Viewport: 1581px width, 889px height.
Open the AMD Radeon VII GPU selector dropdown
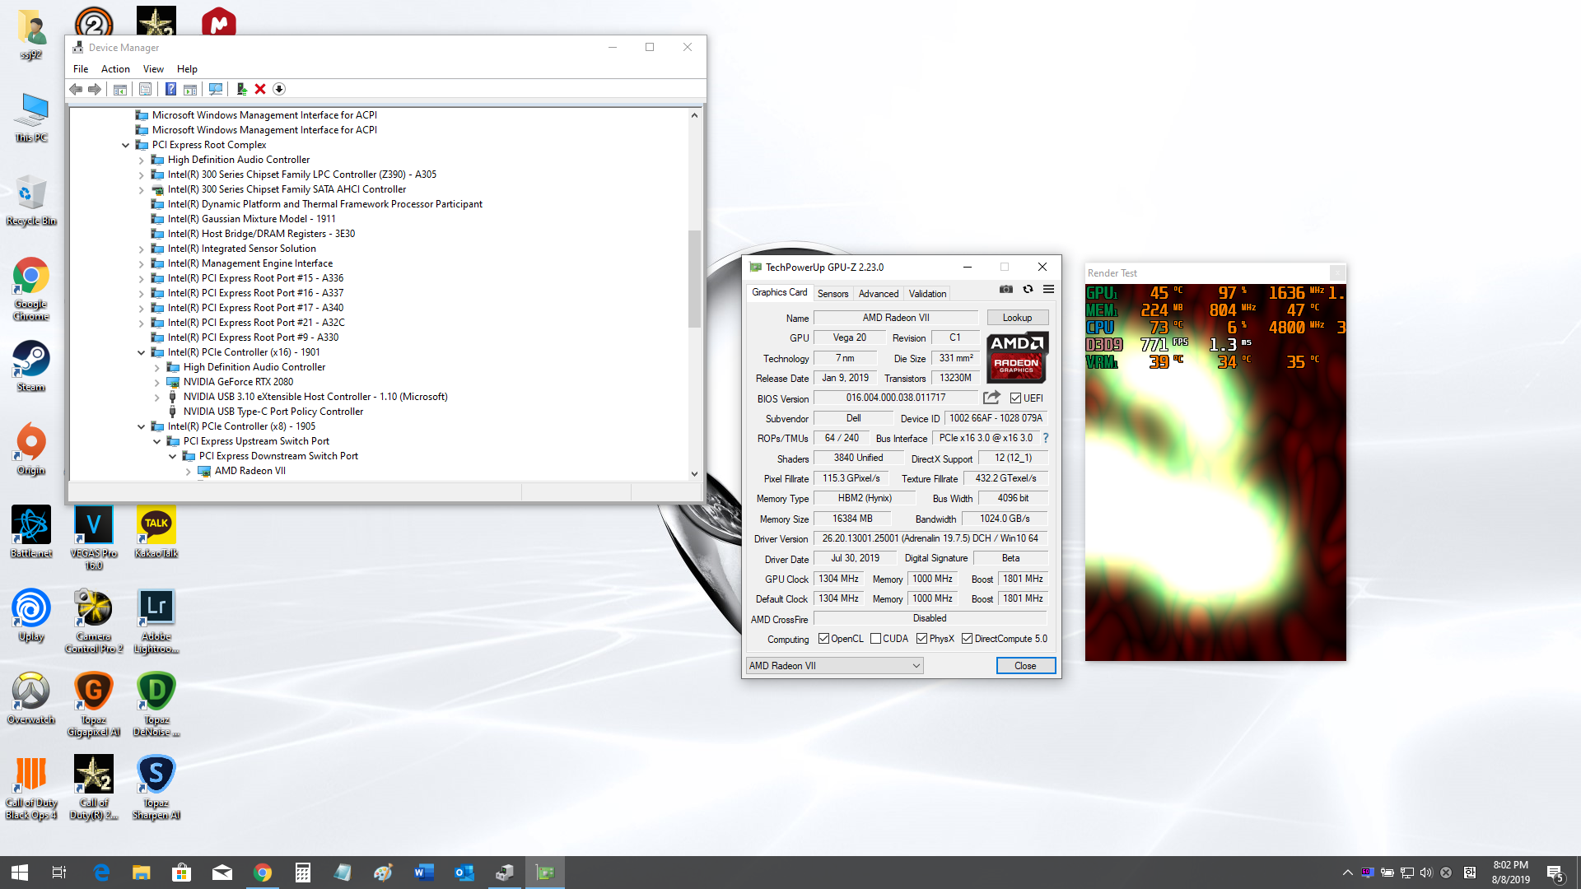coord(834,666)
